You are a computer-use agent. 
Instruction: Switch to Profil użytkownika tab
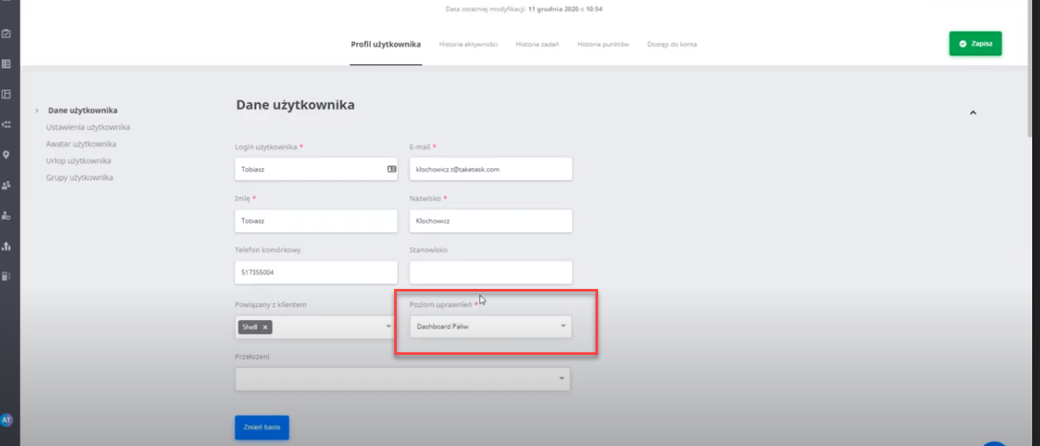tap(385, 44)
